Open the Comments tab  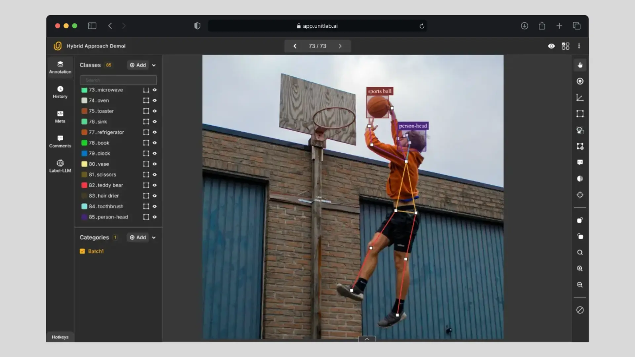pyautogui.click(x=60, y=141)
